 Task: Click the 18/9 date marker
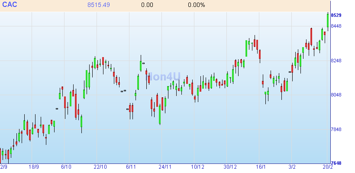tap(34, 167)
